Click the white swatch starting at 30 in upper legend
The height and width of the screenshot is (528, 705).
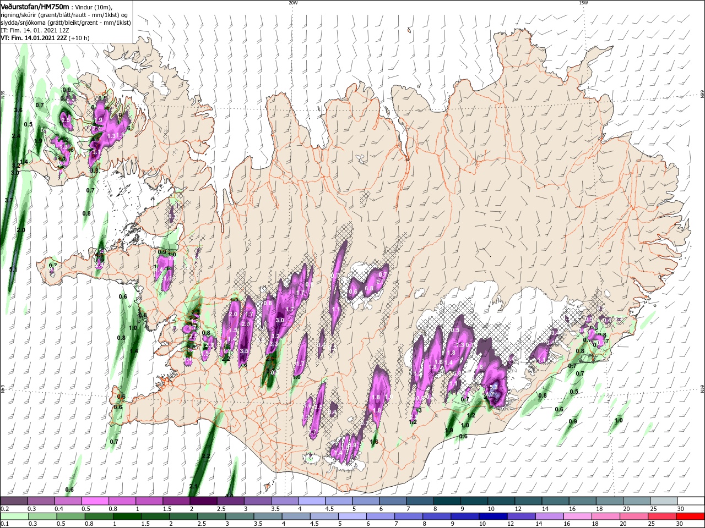pos(690,501)
